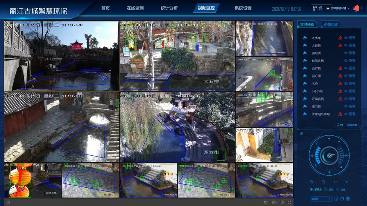The width and height of the screenshot is (367, 206).
Task: Tilt camera up with PTZ up arrow
Action: point(329,139)
